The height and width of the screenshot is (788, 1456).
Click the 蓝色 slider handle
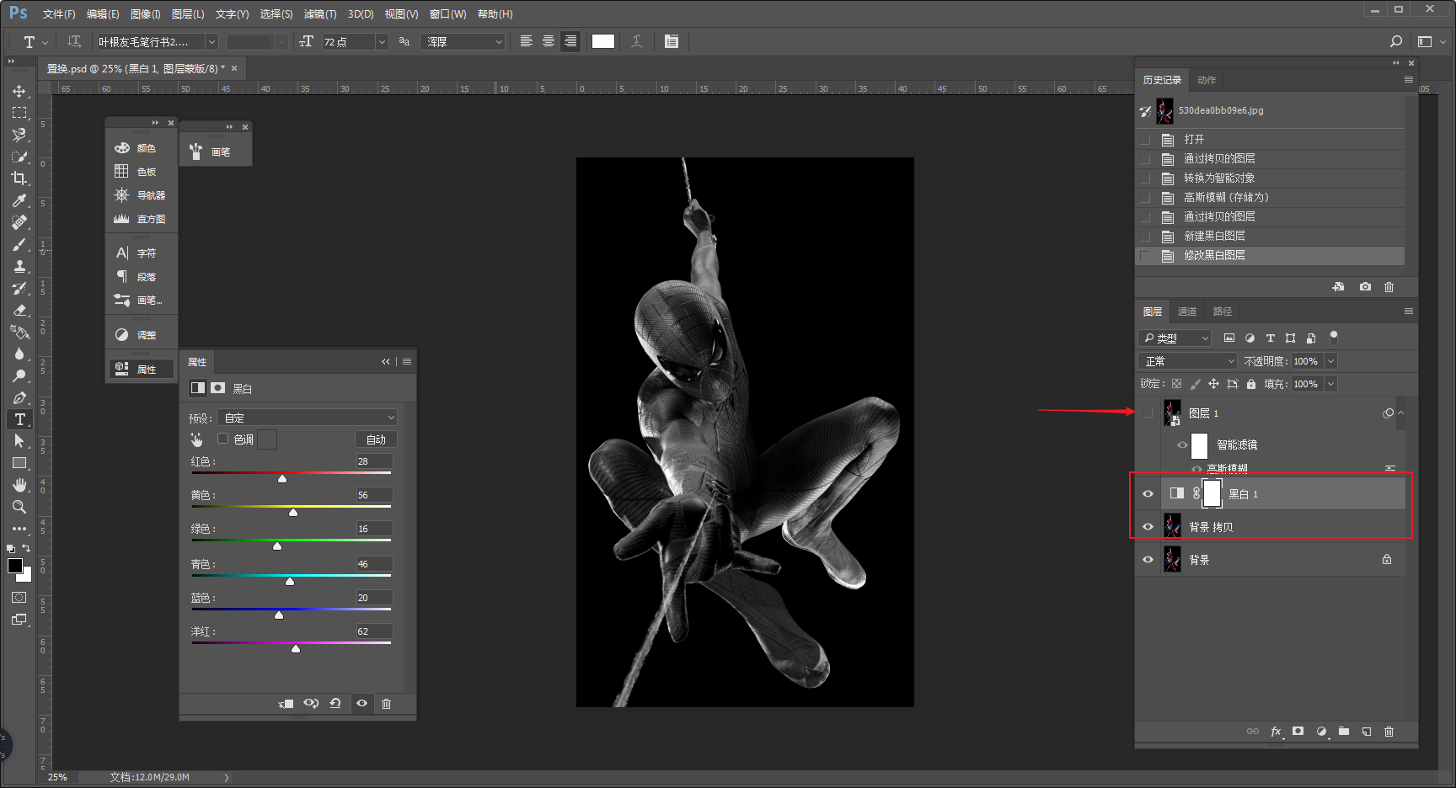pyautogui.click(x=279, y=615)
